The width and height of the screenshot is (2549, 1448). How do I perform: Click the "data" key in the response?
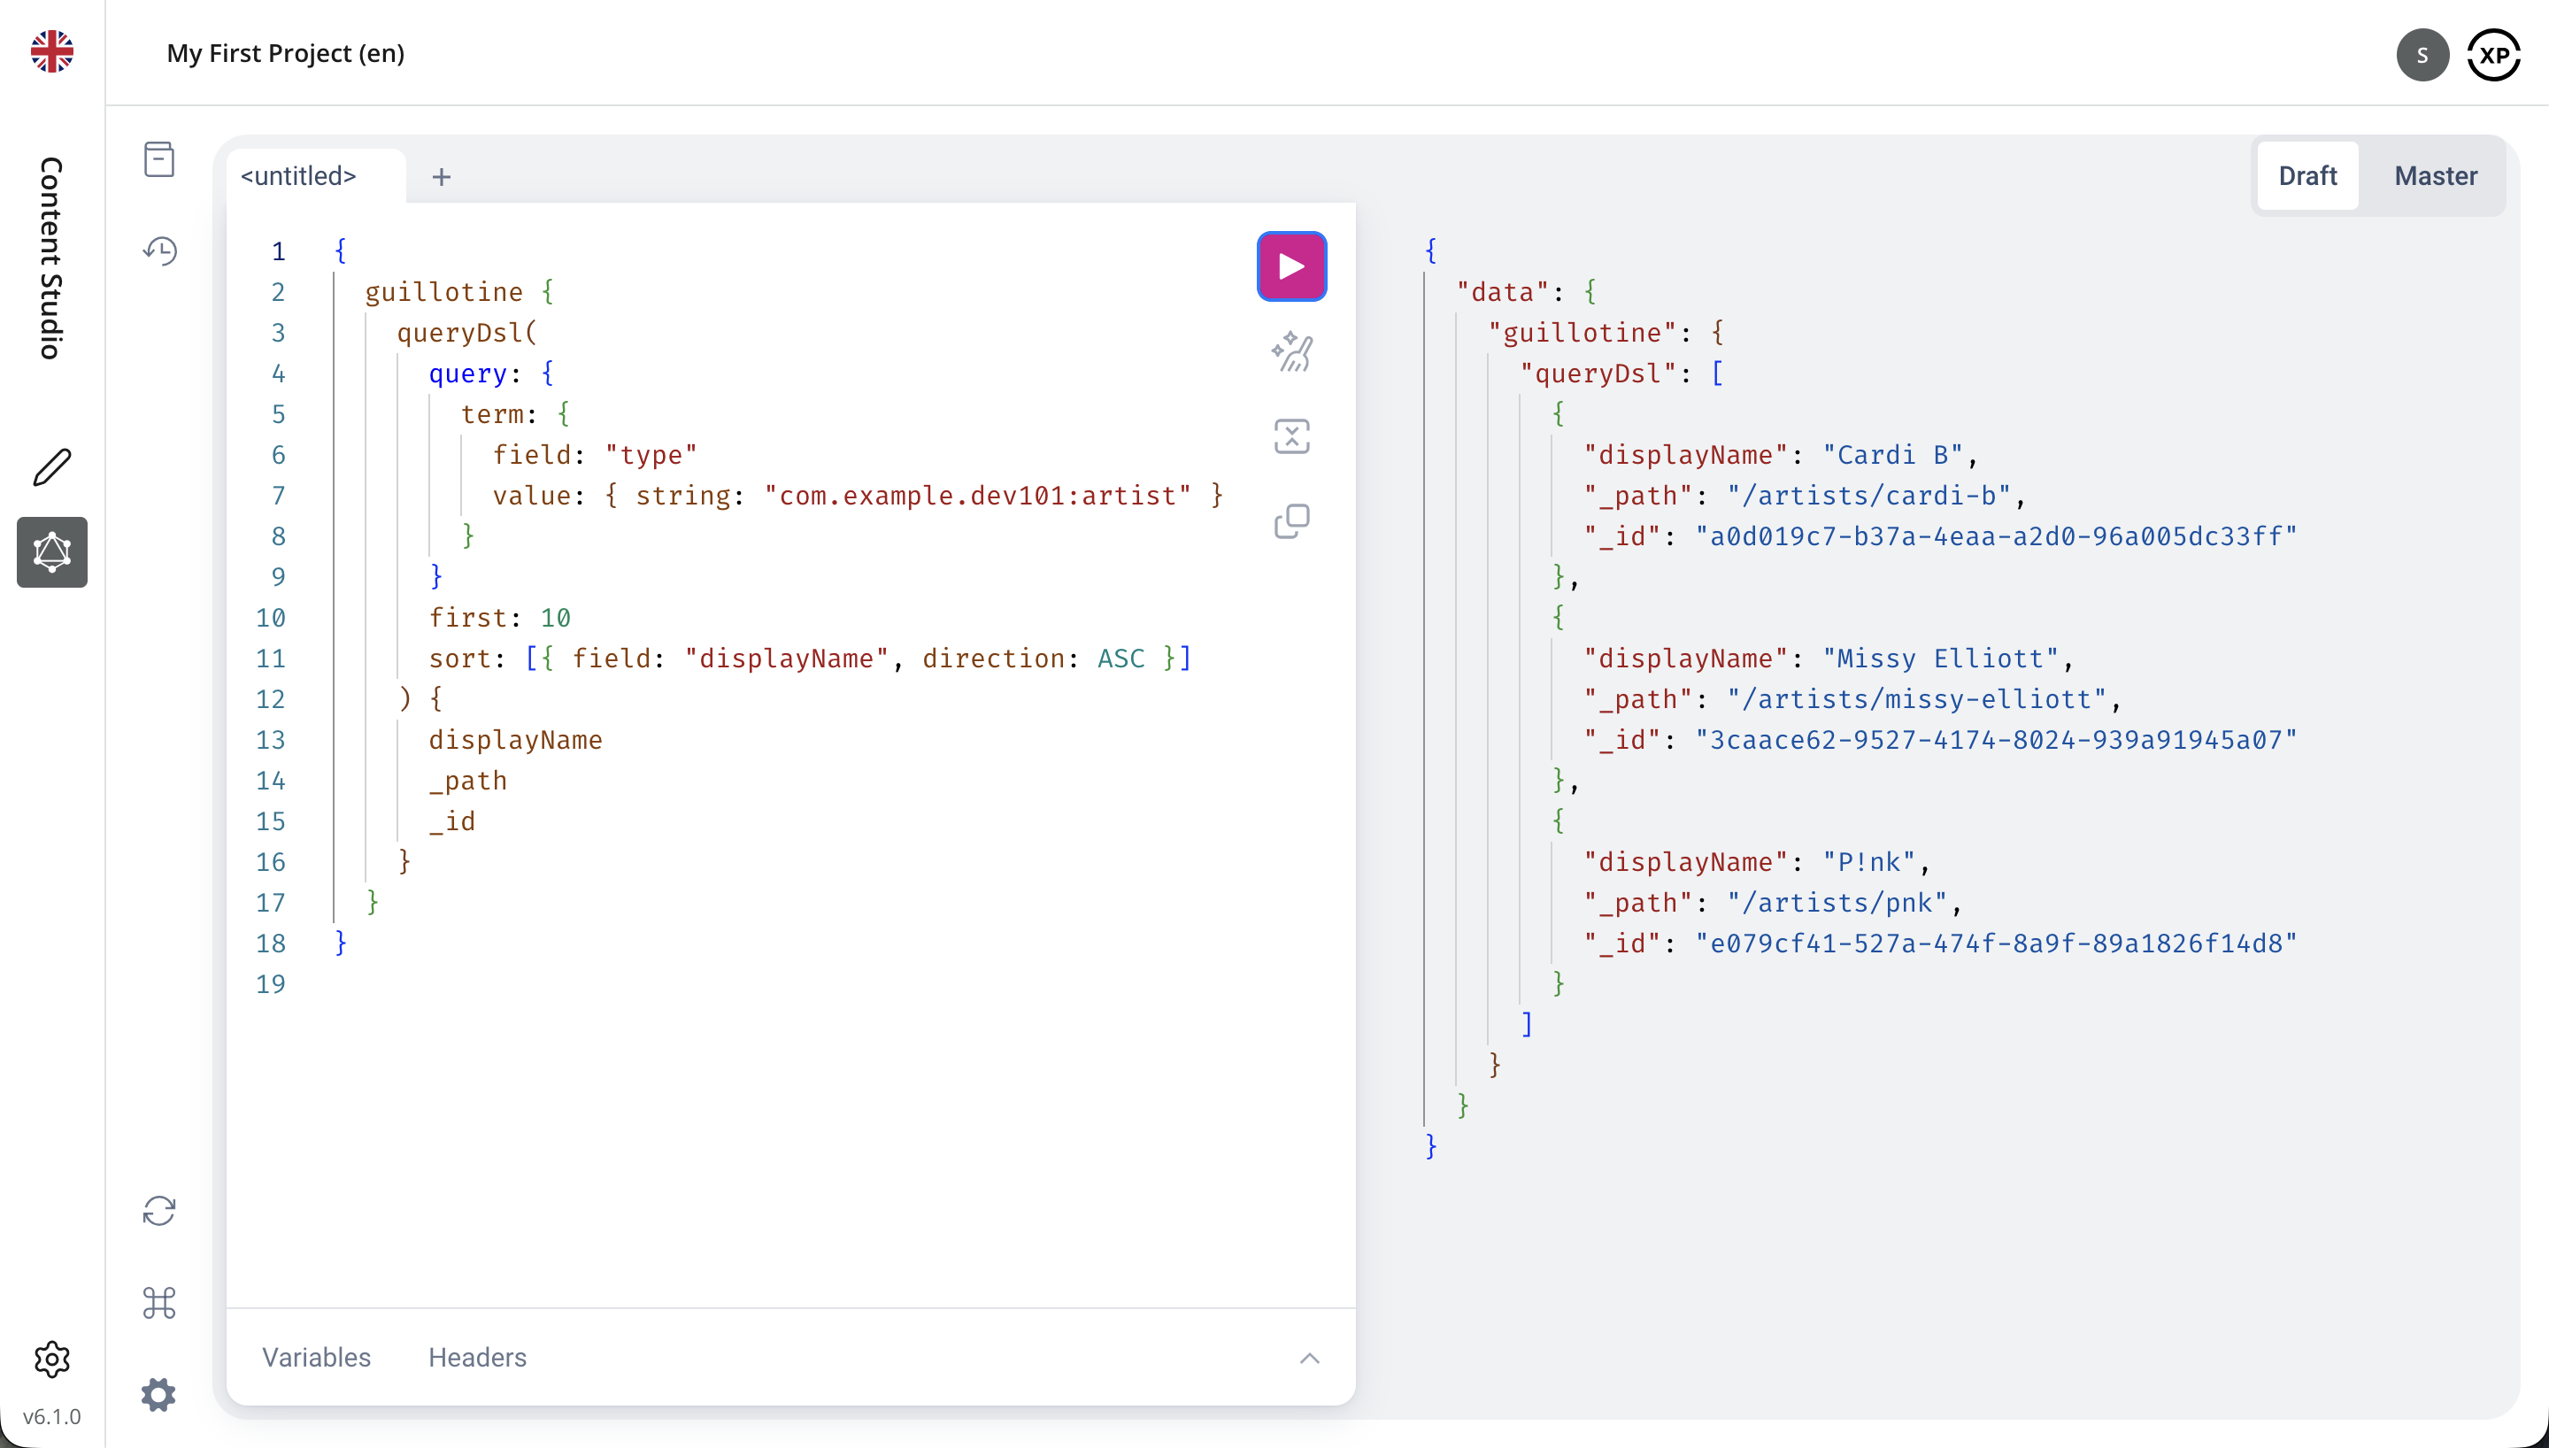click(x=1503, y=291)
